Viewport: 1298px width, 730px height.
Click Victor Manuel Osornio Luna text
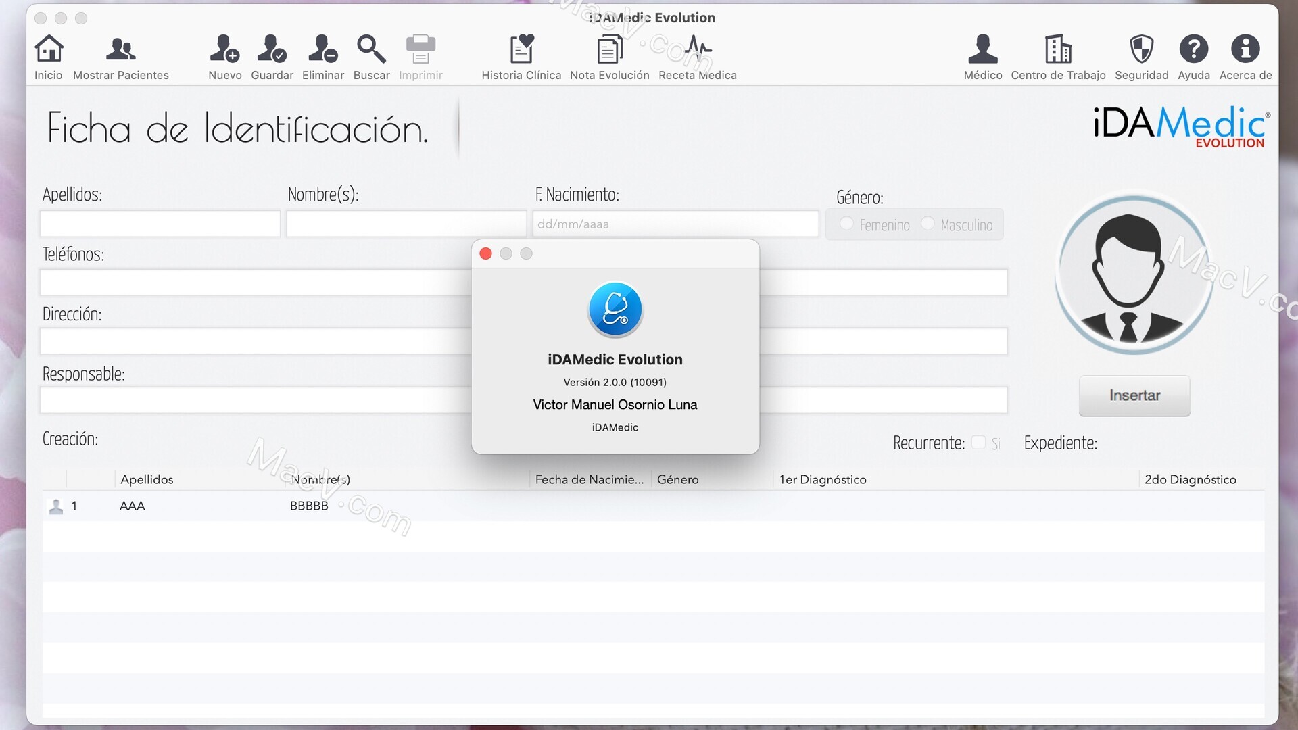[x=615, y=404]
